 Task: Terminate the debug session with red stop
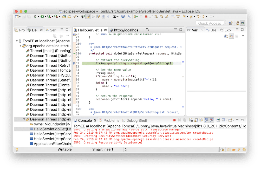coord(146,17)
